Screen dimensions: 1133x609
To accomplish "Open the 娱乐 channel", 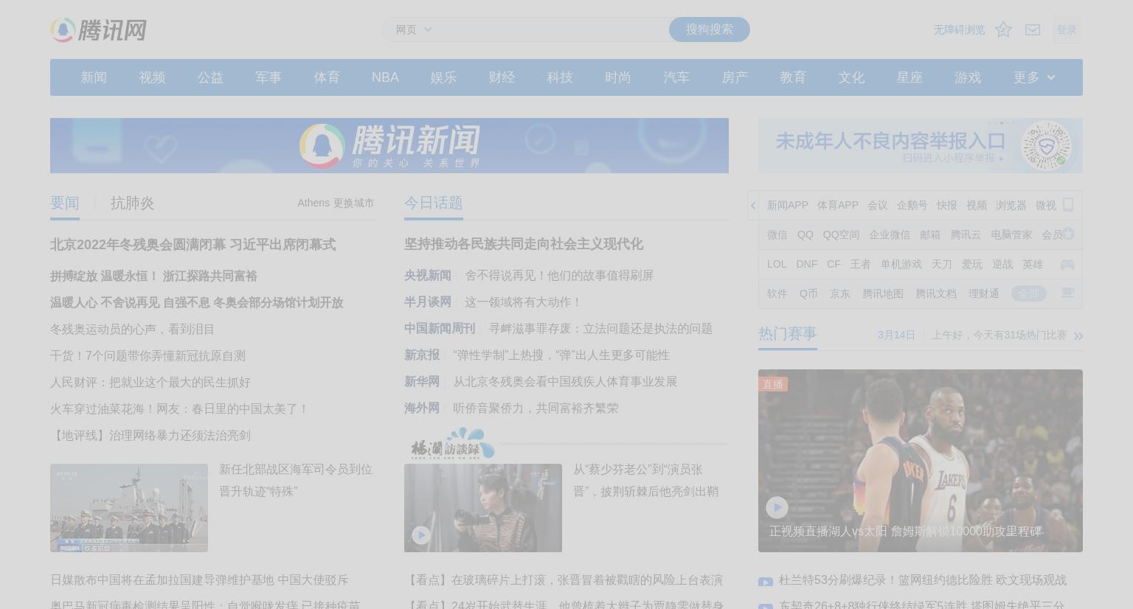I will [443, 77].
